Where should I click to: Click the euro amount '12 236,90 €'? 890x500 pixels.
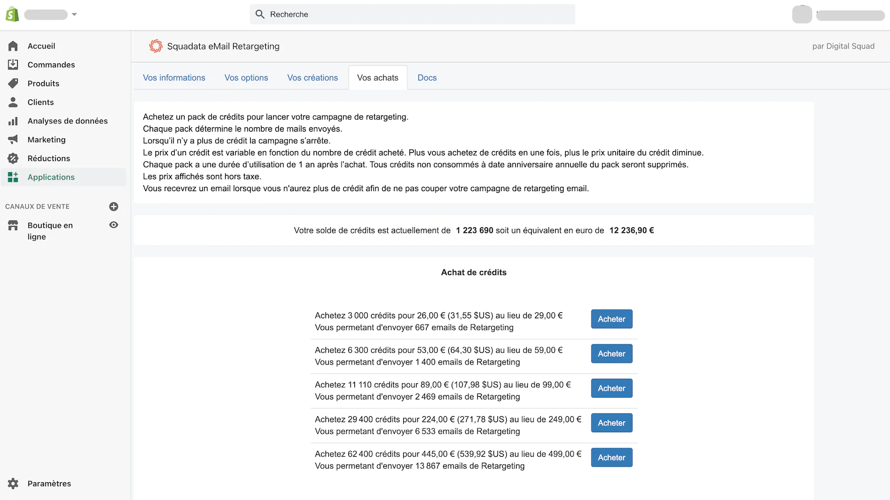click(x=631, y=231)
